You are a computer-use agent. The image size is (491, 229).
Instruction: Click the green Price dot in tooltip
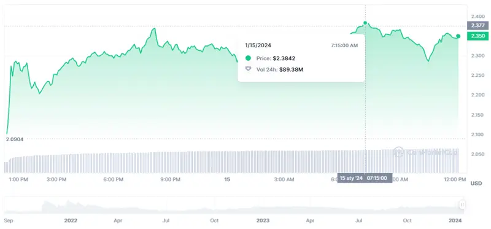point(248,58)
